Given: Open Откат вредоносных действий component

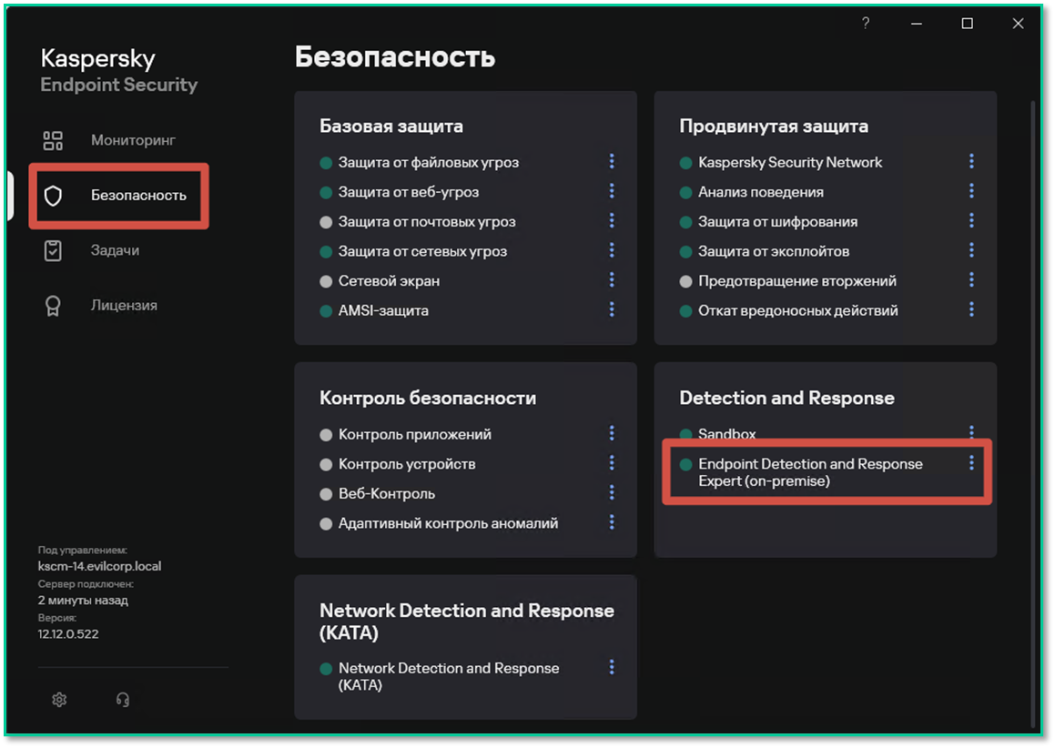Looking at the screenshot, I should pyautogui.click(x=798, y=310).
